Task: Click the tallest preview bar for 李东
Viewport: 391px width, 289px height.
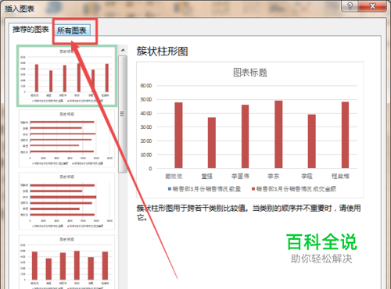Action: pos(278,134)
